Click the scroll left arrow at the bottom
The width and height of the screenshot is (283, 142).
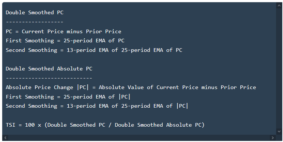(x=5, y=138)
